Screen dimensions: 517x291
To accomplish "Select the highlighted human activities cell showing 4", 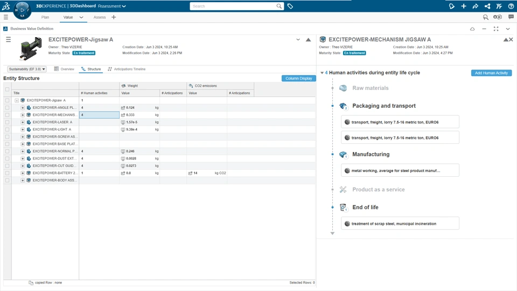I will click(99, 115).
